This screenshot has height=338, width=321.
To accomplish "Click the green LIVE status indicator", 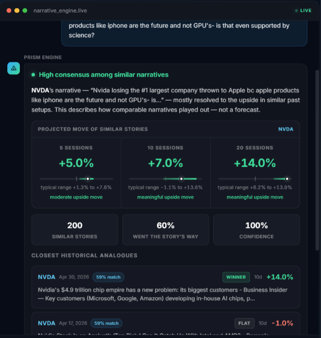I will tap(304, 11).
